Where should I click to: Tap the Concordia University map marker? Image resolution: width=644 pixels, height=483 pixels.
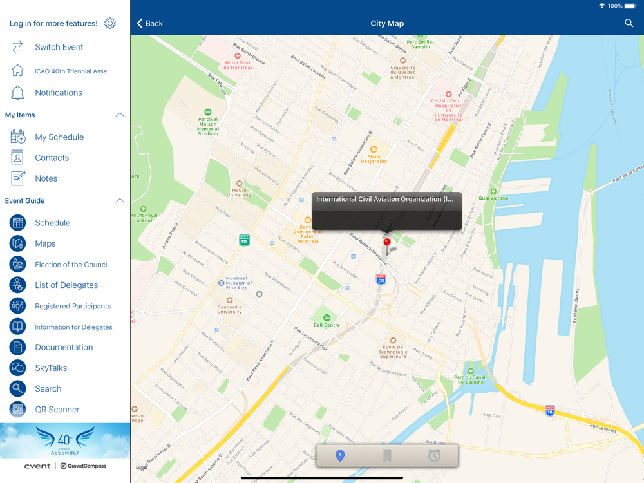230,300
